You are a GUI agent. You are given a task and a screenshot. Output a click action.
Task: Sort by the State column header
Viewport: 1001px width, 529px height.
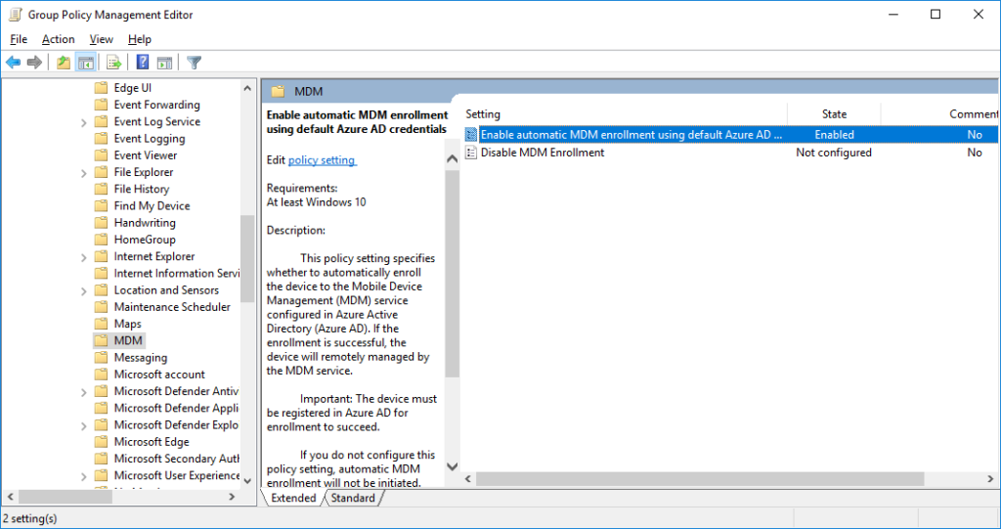(834, 113)
